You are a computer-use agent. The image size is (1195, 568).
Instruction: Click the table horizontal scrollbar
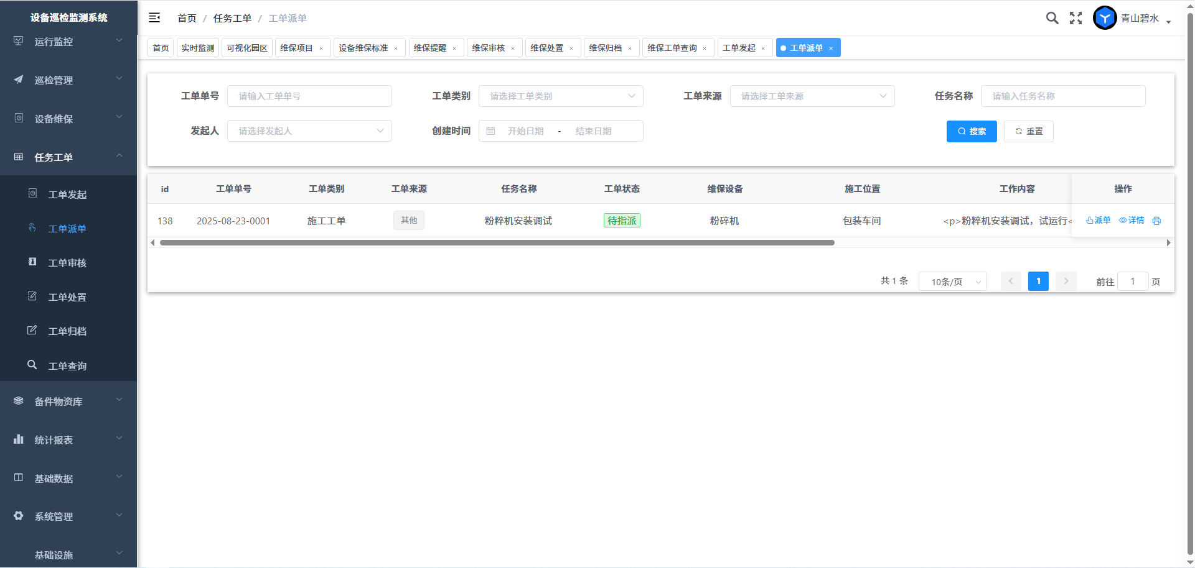[x=497, y=243]
